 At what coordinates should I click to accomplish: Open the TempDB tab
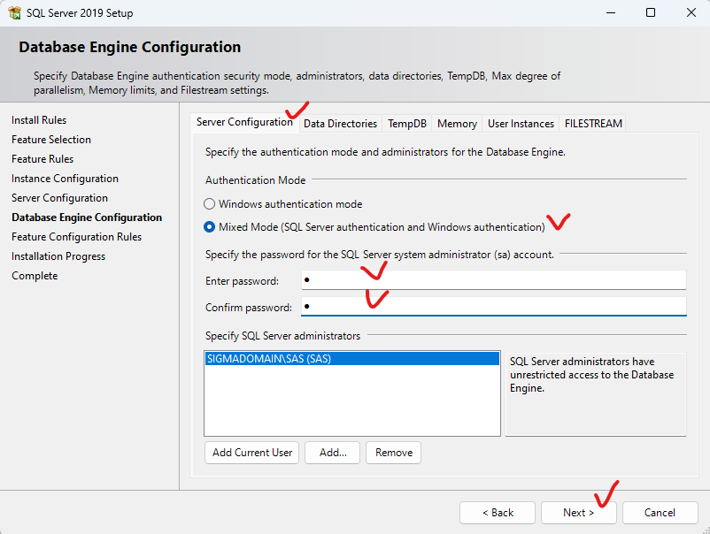coord(407,124)
